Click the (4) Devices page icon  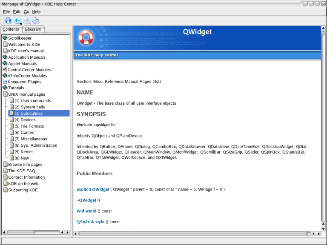12,120
